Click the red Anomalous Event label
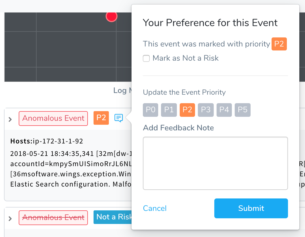The width and height of the screenshot is (305, 237). pyautogui.click(x=53, y=118)
